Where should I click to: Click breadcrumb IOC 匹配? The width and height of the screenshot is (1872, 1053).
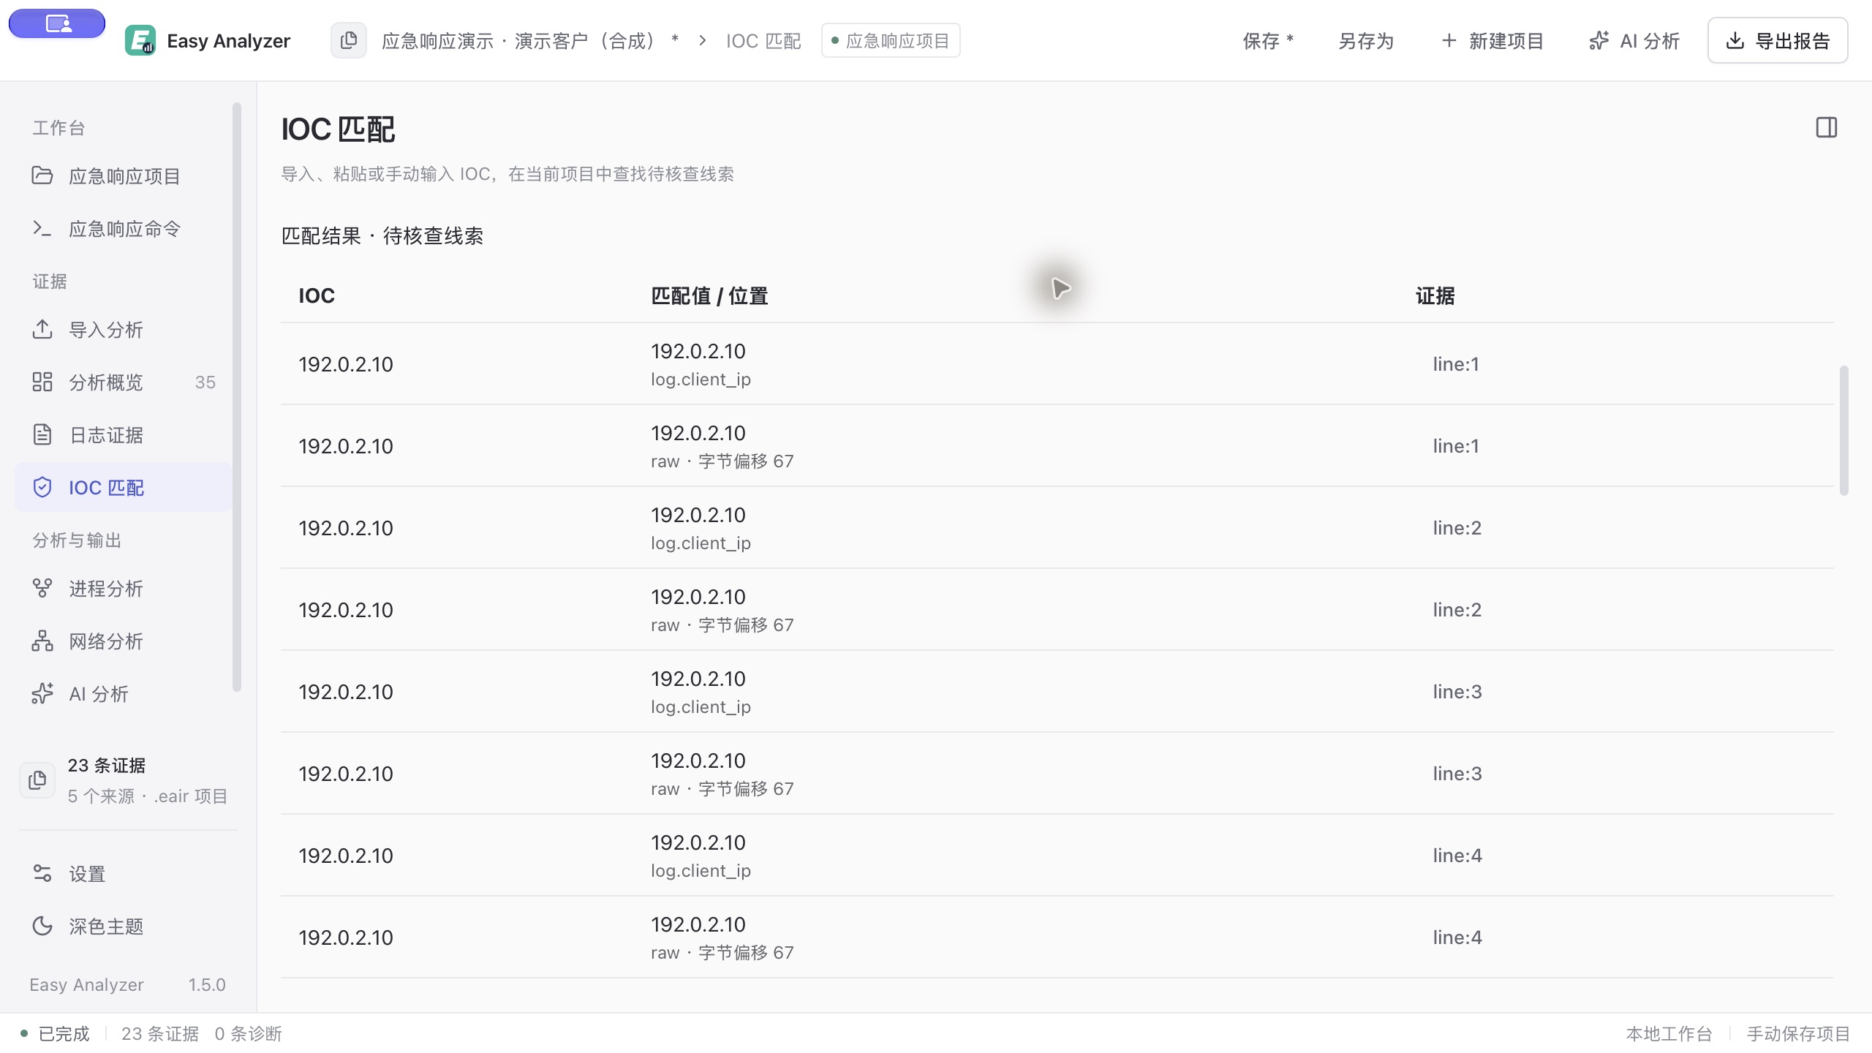coord(763,40)
